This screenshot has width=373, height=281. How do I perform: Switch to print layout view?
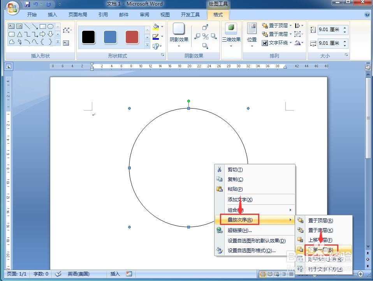coord(263,274)
